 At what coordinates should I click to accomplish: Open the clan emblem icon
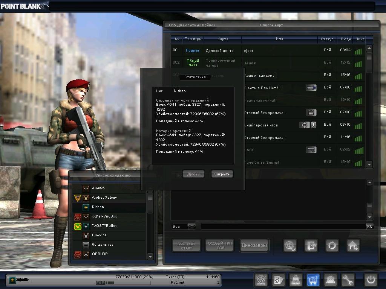261,280
